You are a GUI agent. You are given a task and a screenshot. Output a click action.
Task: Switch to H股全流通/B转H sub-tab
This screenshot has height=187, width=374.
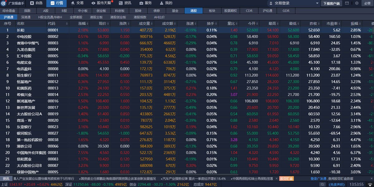[x=50, y=17]
